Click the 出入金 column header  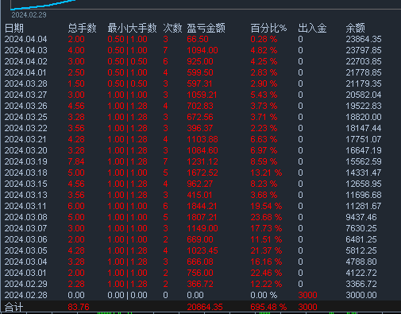[x=312, y=28]
